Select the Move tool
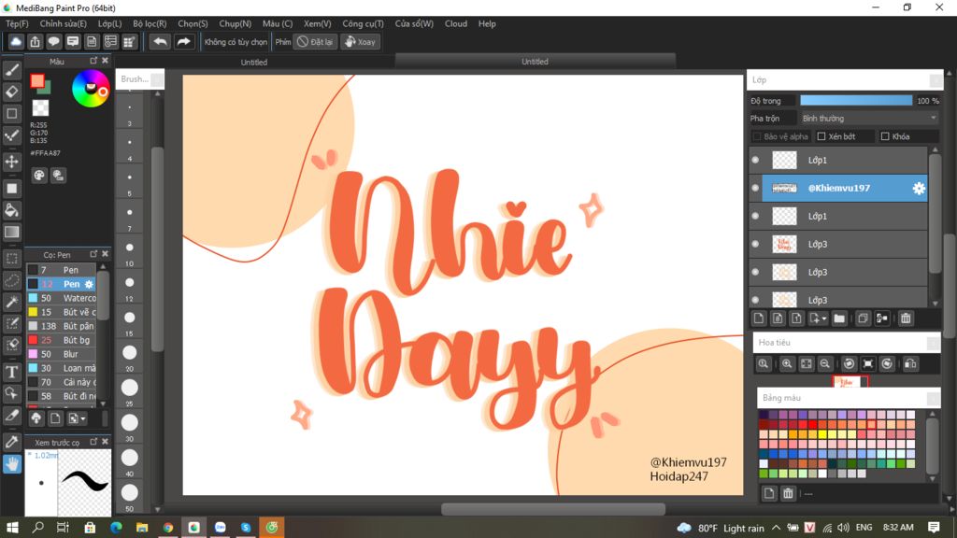Image resolution: width=957 pixels, height=538 pixels. pos(11,162)
